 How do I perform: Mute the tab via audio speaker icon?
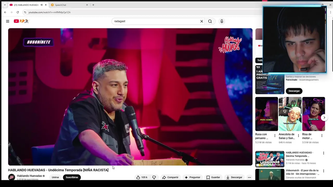pos(42,5)
